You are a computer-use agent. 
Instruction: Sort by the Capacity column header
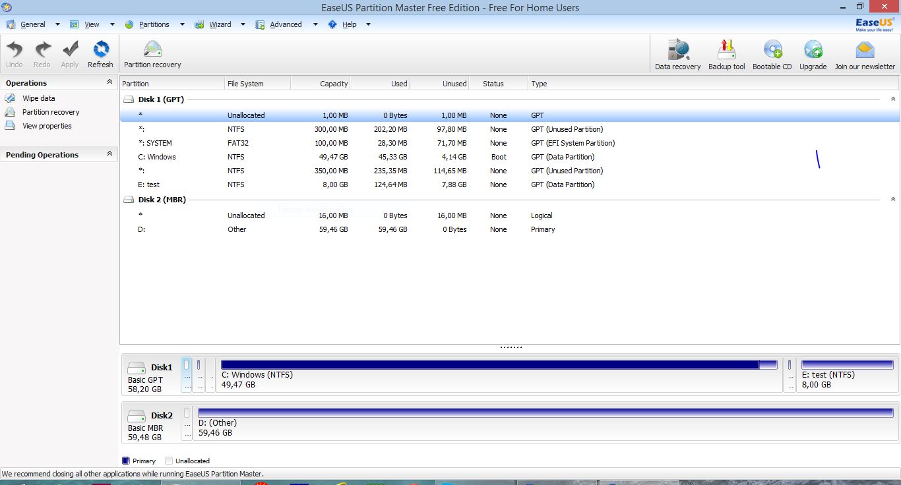click(320, 84)
